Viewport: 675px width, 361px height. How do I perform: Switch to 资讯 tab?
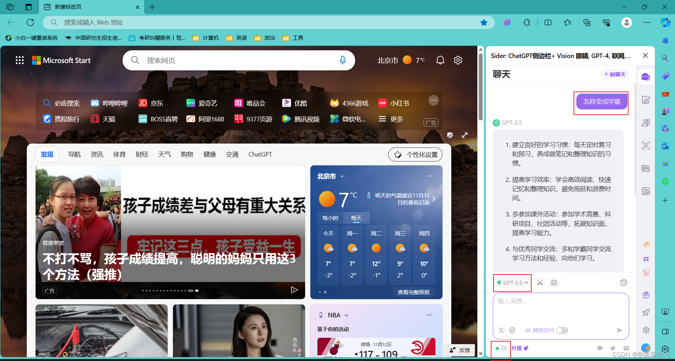[x=97, y=154]
